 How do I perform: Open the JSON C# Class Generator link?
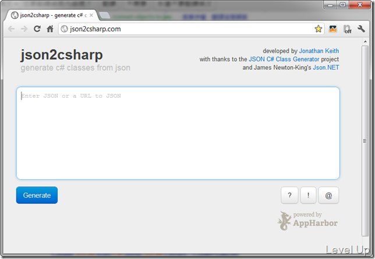pyautogui.click(x=284, y=59)
